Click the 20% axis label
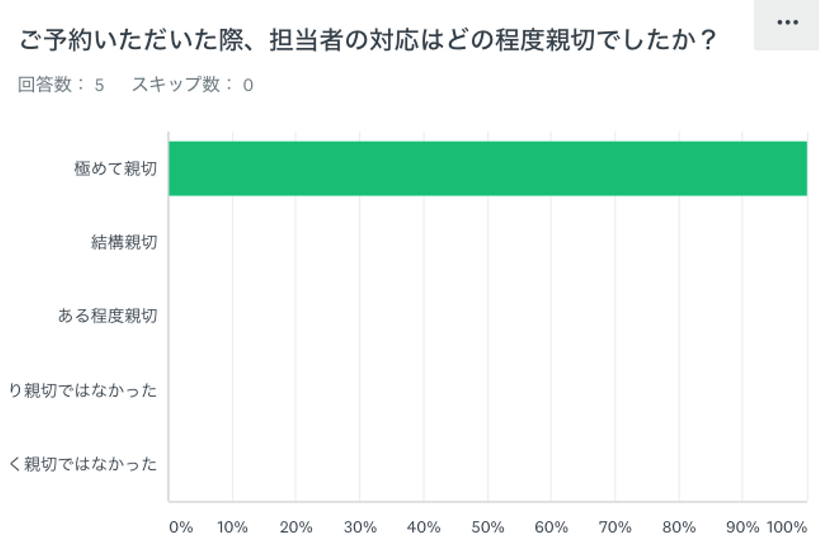The width and height of the screenshot is (819, 543). 296,527
